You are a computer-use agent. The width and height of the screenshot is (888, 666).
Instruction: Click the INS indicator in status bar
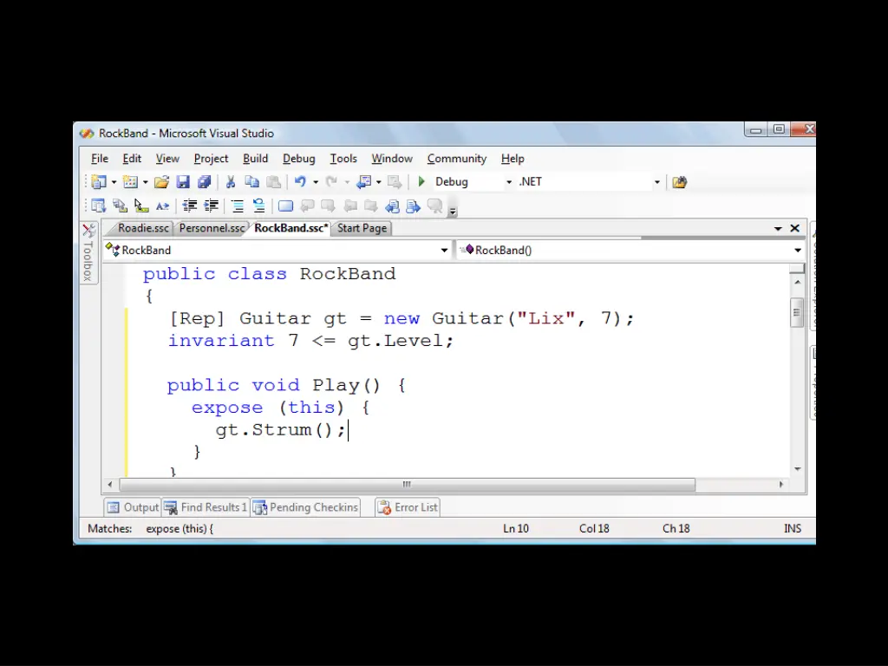click(793, 529)
